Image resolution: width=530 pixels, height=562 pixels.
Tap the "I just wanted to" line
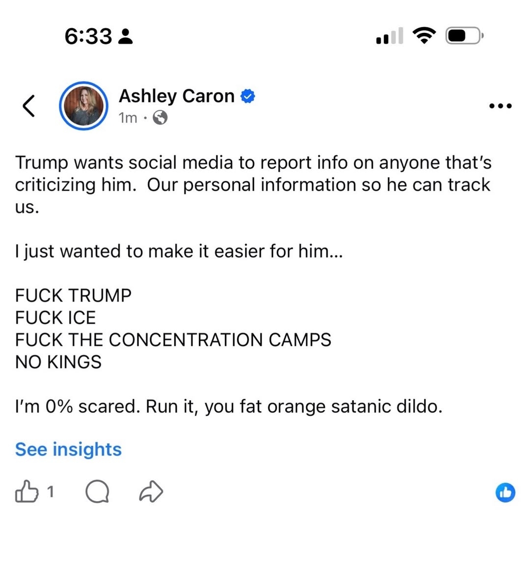[179, 251]
